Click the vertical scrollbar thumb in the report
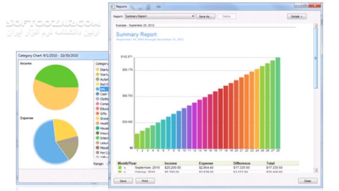 click(316, 58)
